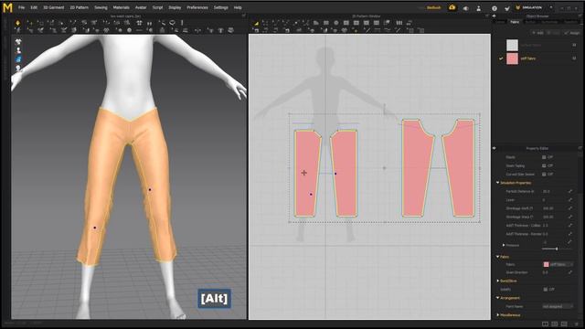Click the checkmark icon beside Simulation mode

pos(507,8)
